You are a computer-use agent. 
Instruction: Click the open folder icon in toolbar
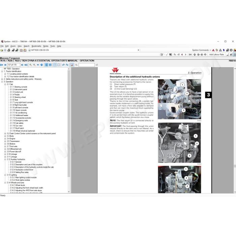[2, 50]
